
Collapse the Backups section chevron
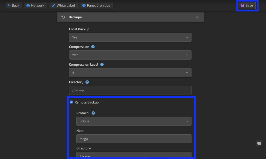point(197,17)
